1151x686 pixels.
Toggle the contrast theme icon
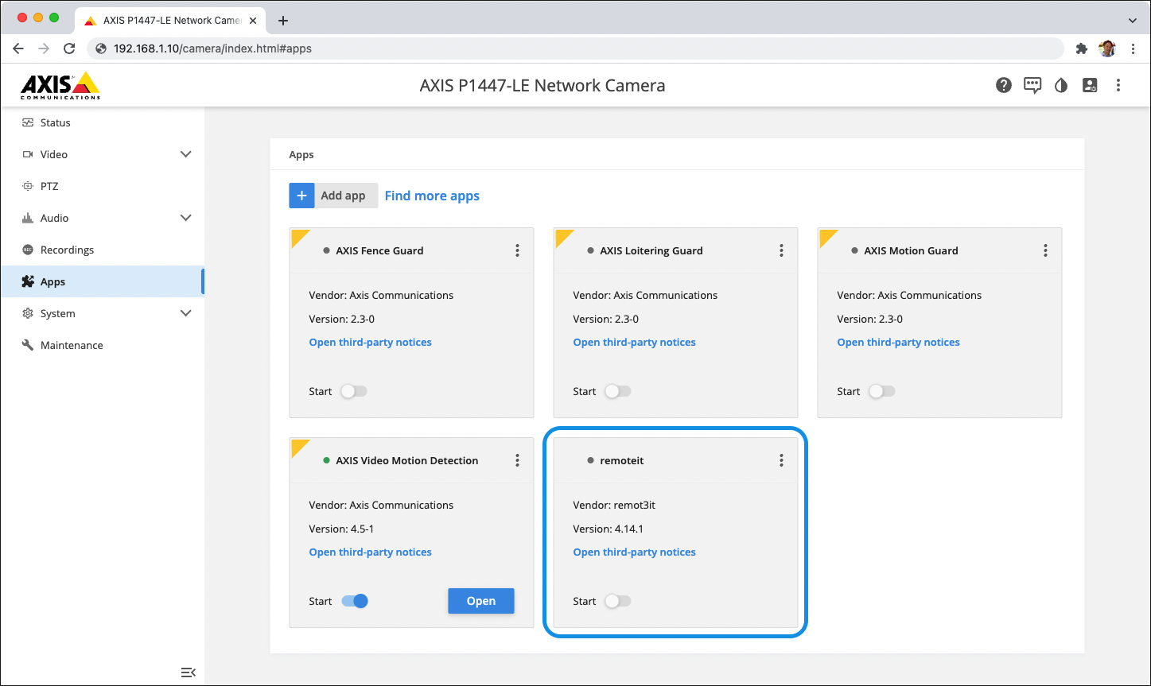pyautogui.click(x=1061, y=85)
